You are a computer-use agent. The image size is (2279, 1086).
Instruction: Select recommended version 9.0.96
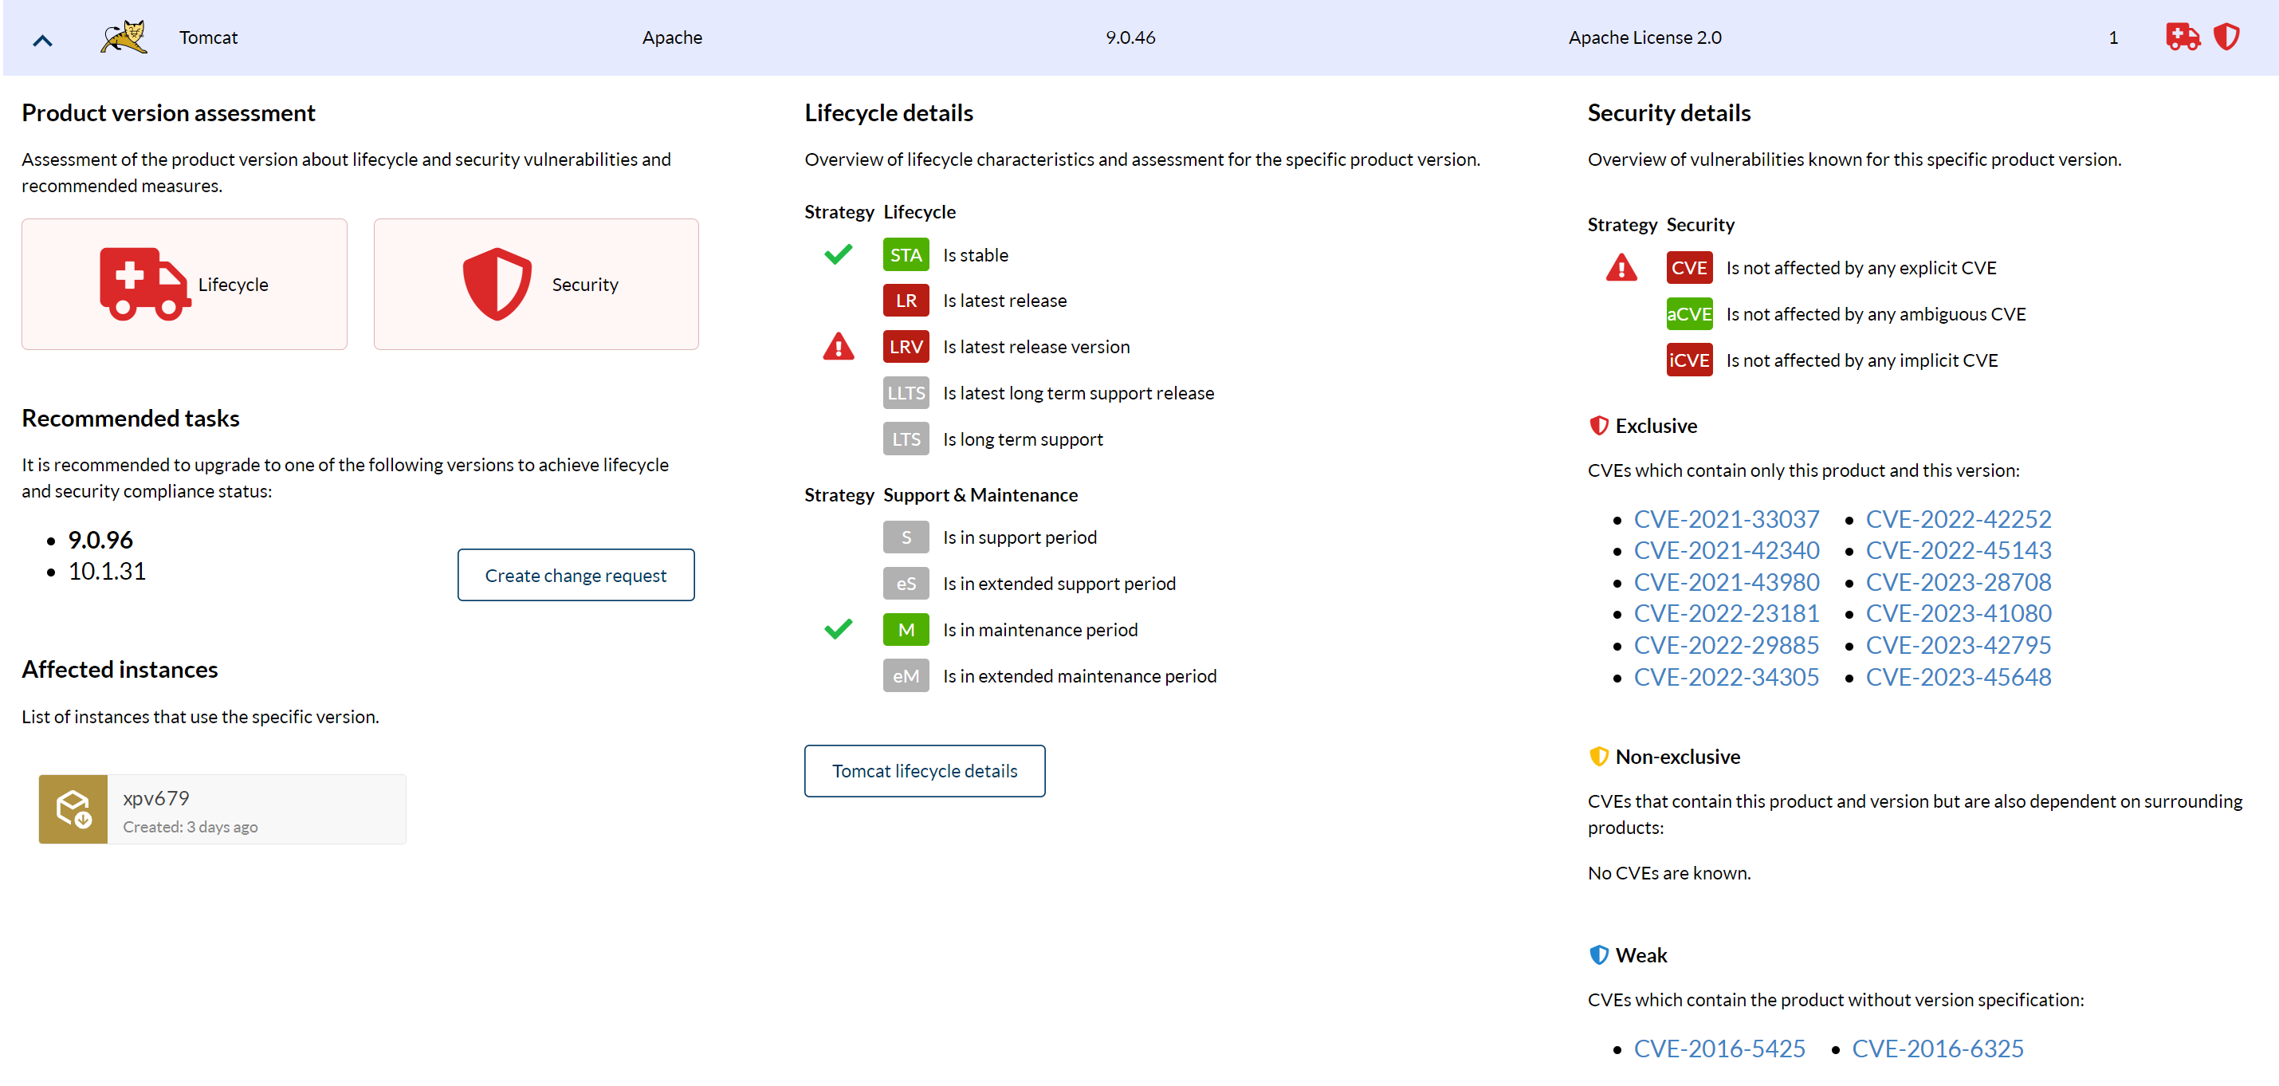click(x=100, y=540)
